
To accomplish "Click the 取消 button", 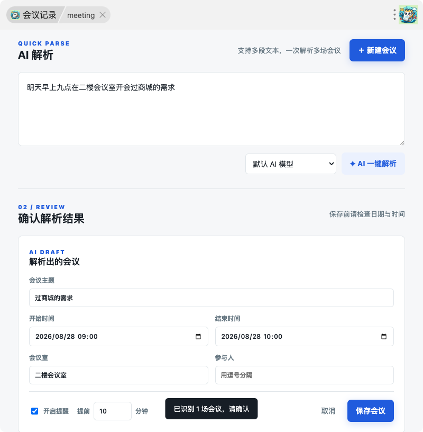I will pos(328,411).
